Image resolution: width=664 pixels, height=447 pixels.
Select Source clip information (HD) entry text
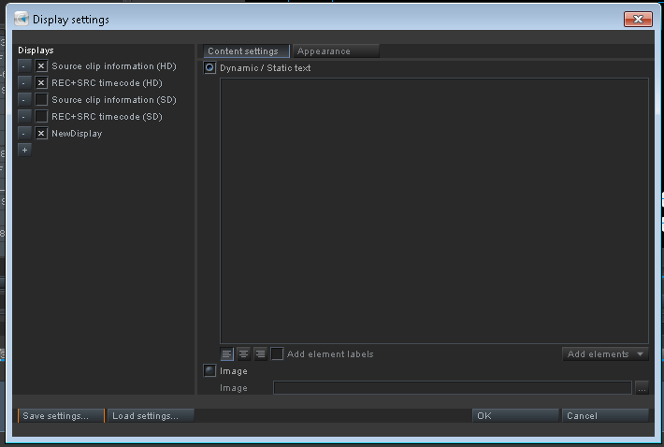[114, 66]
